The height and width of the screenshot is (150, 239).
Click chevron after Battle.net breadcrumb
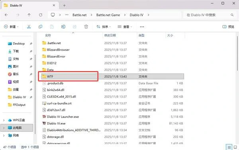91,15
